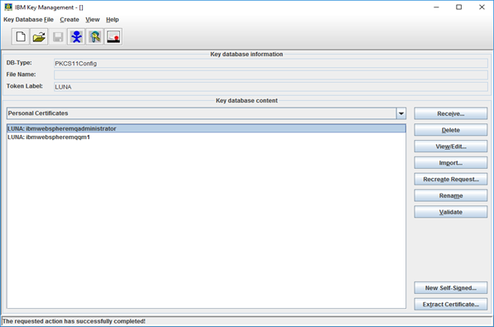The width and height of the screenshot is (494, 327).
Task: Click the View/Edit... button
Action: click(450, 147)
